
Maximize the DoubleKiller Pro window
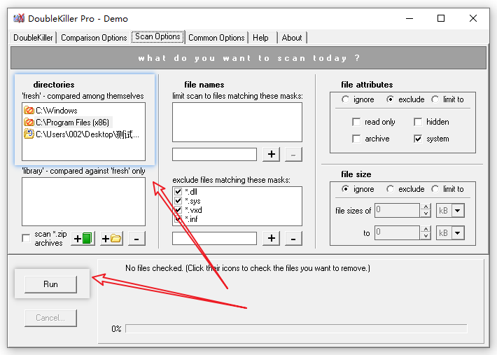(x=441, y=18)
